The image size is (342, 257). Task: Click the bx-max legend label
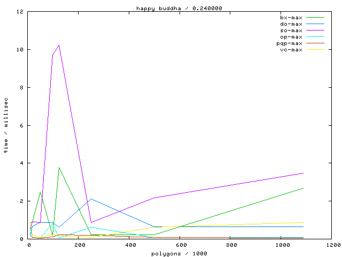point(291,18)
